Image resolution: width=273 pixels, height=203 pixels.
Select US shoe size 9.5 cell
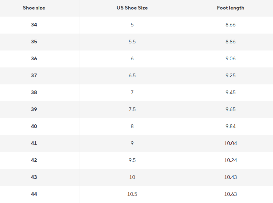pyautogui.click(x=132, y=160)
